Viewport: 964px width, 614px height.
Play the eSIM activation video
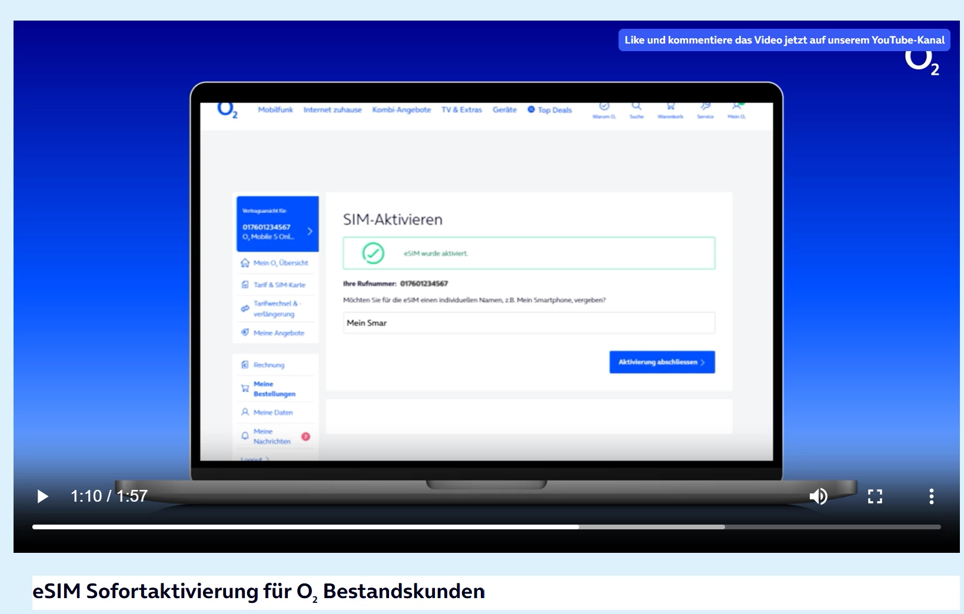(x=42, y=496)
